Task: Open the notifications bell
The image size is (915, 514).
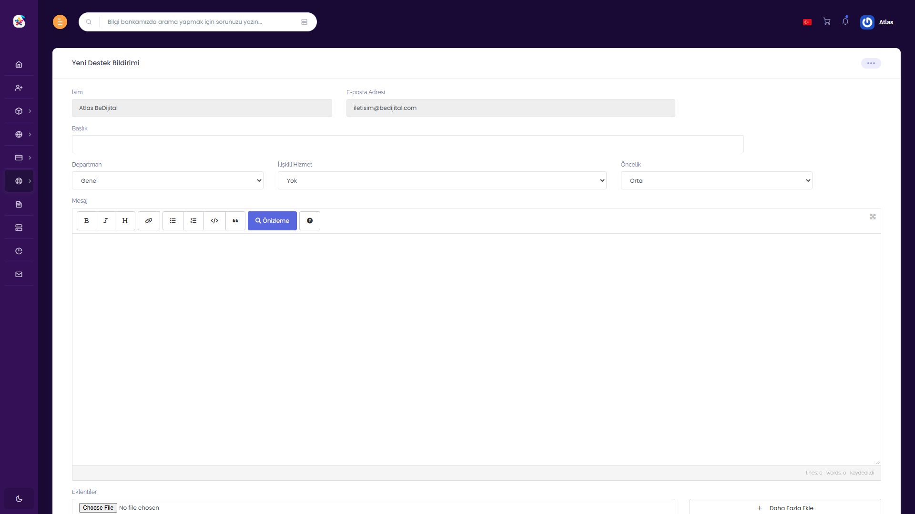Action: [845, 21]
